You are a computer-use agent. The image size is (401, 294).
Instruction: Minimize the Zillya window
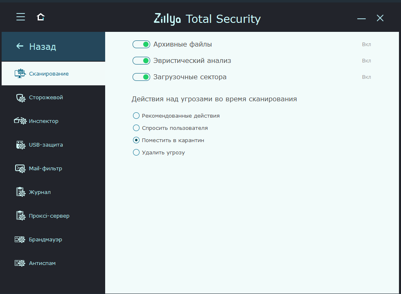tap(361, 18)
